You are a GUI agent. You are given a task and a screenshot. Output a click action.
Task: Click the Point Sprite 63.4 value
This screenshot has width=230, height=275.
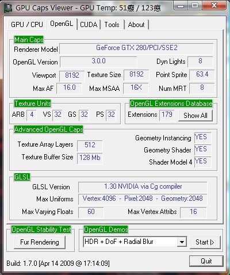tap(202, 75)
